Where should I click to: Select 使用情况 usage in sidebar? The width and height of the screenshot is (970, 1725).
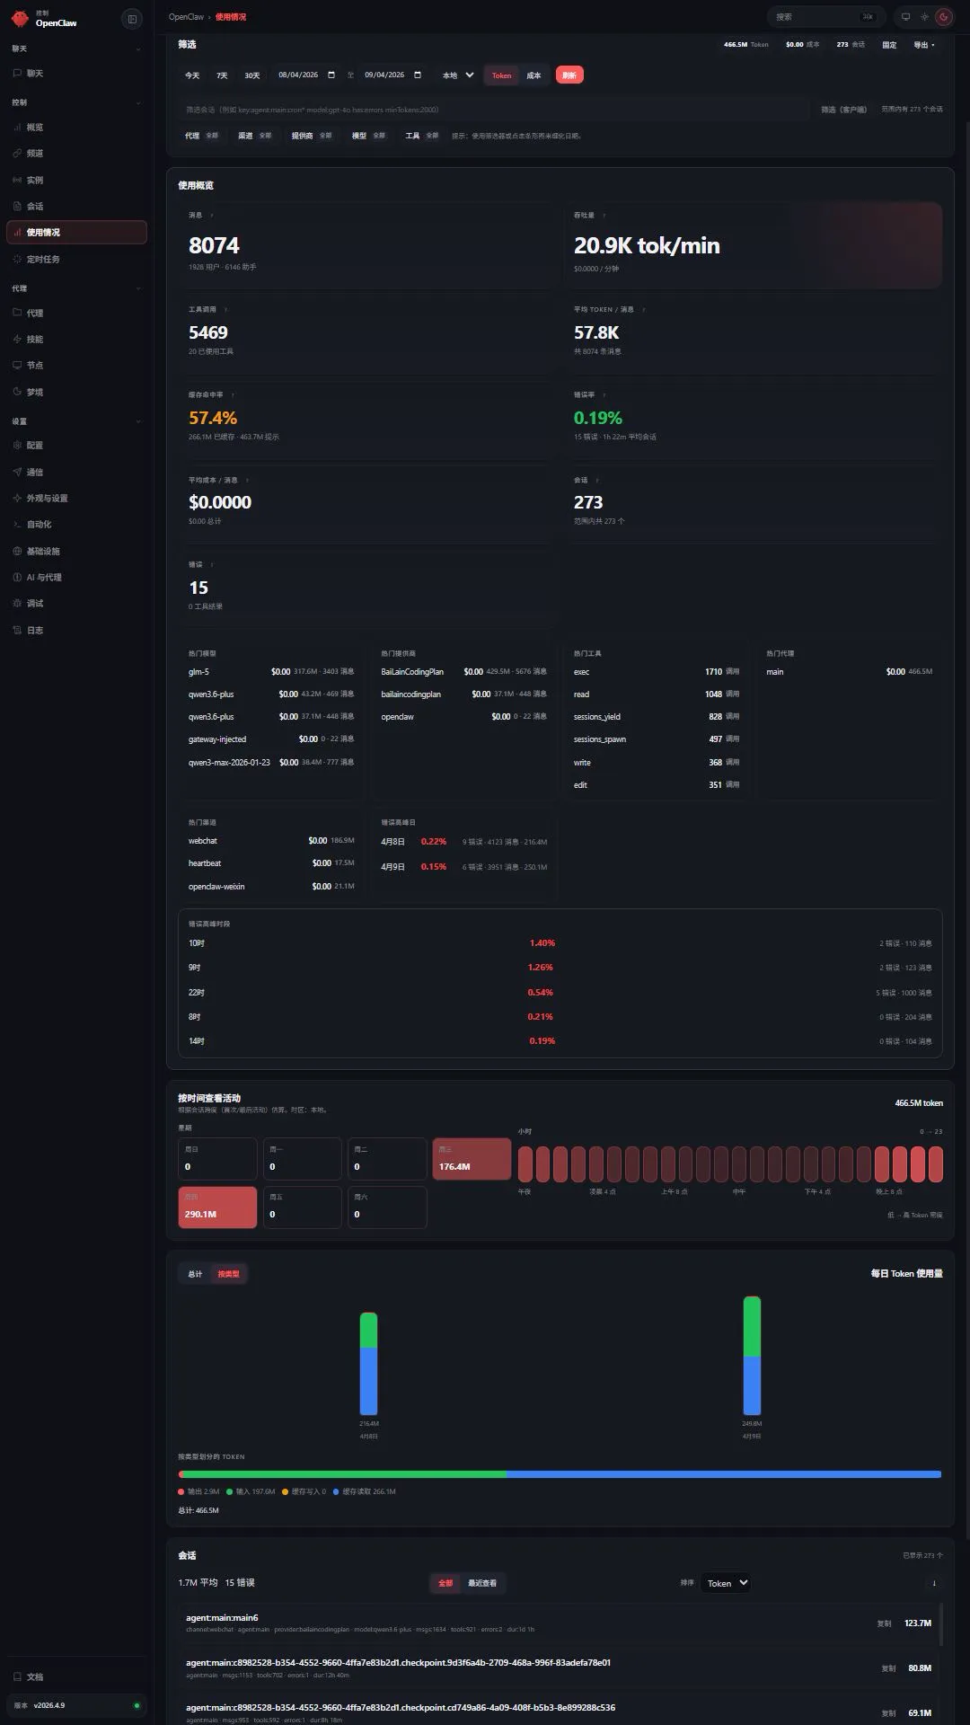point(76,232)
